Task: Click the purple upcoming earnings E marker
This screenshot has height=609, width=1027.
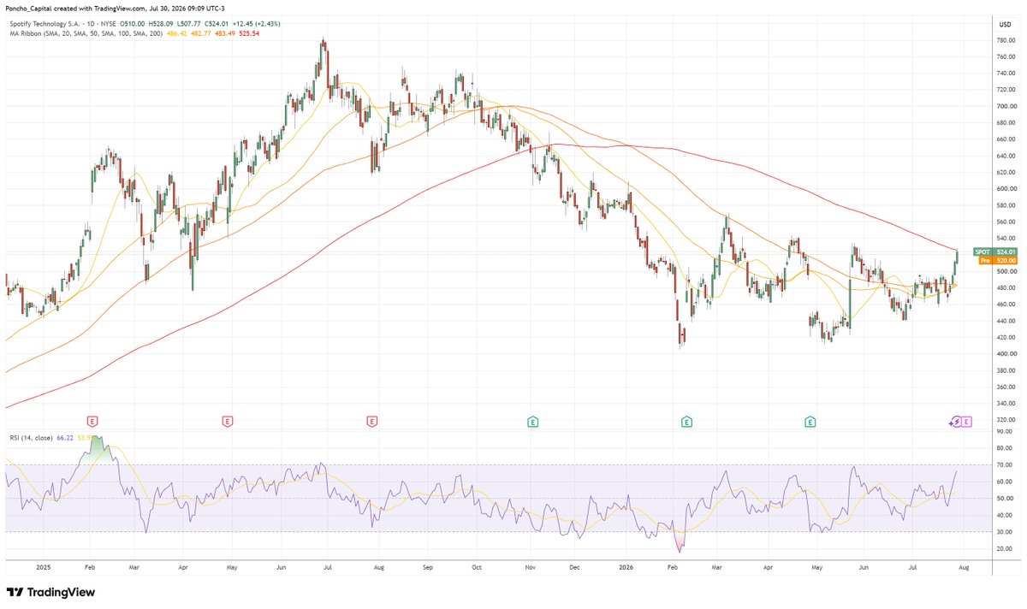Action: (x=966, y=421)
